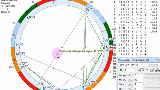The height and width of the screenshot is (90, 160).
Task: Increase Часы with right arrow
Action: [132, 84]
